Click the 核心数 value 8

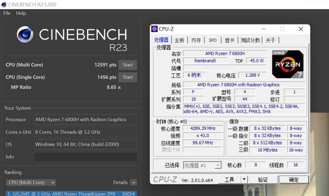(x=255, y=165)
